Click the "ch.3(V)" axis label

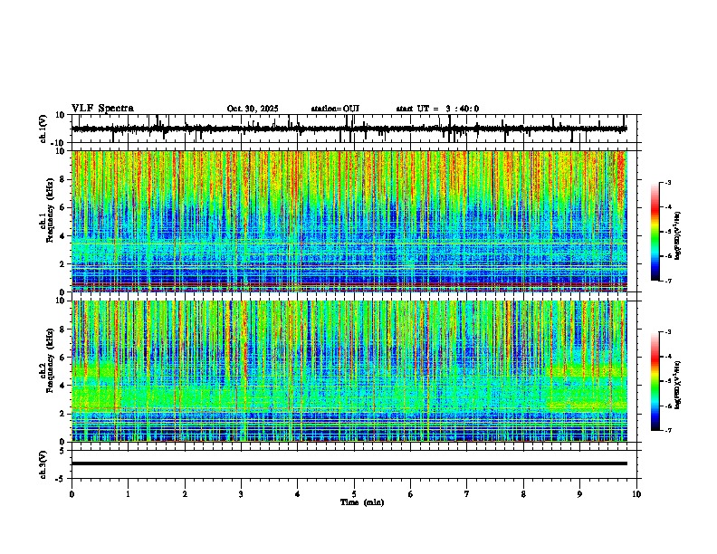coord(43,464)
